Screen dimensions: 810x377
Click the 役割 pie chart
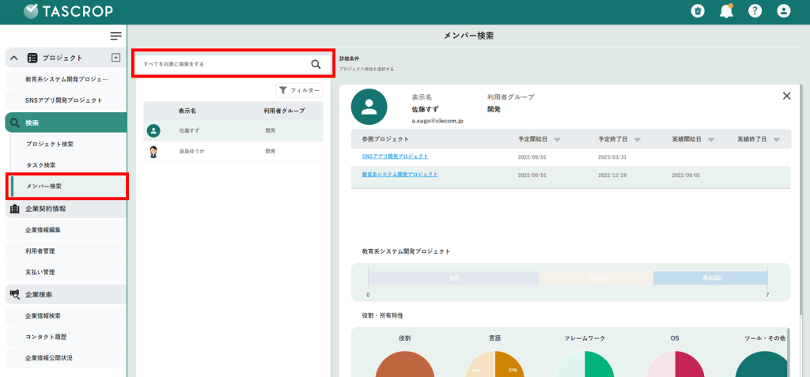point(405,364)
